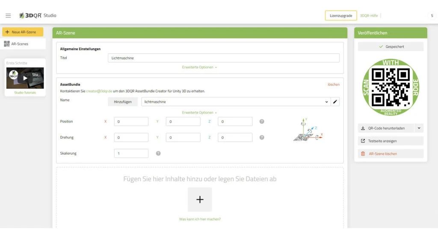This screenshot has width=438, height=237.
Task: Play the Erste Schritte tutorial video
Action: pyautogui.click(x=25, y=78)
